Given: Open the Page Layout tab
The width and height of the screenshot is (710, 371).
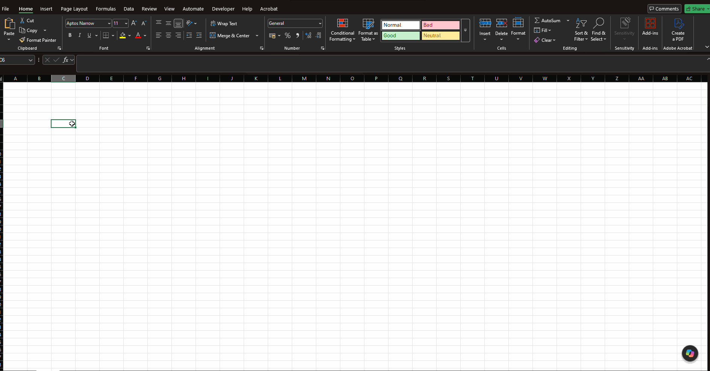Looking at the screenshot, I should tap(74, 9).
